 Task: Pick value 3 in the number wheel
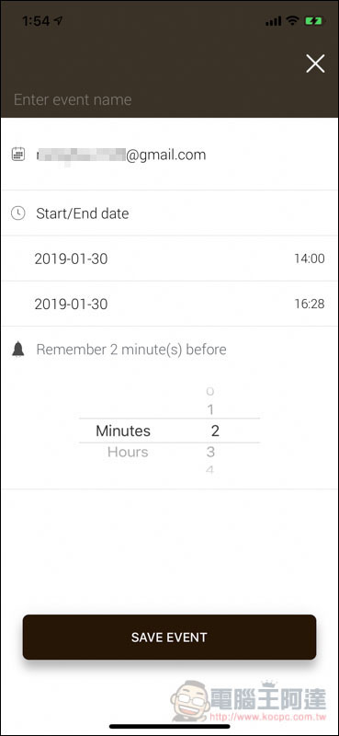(x=210, y=452)
